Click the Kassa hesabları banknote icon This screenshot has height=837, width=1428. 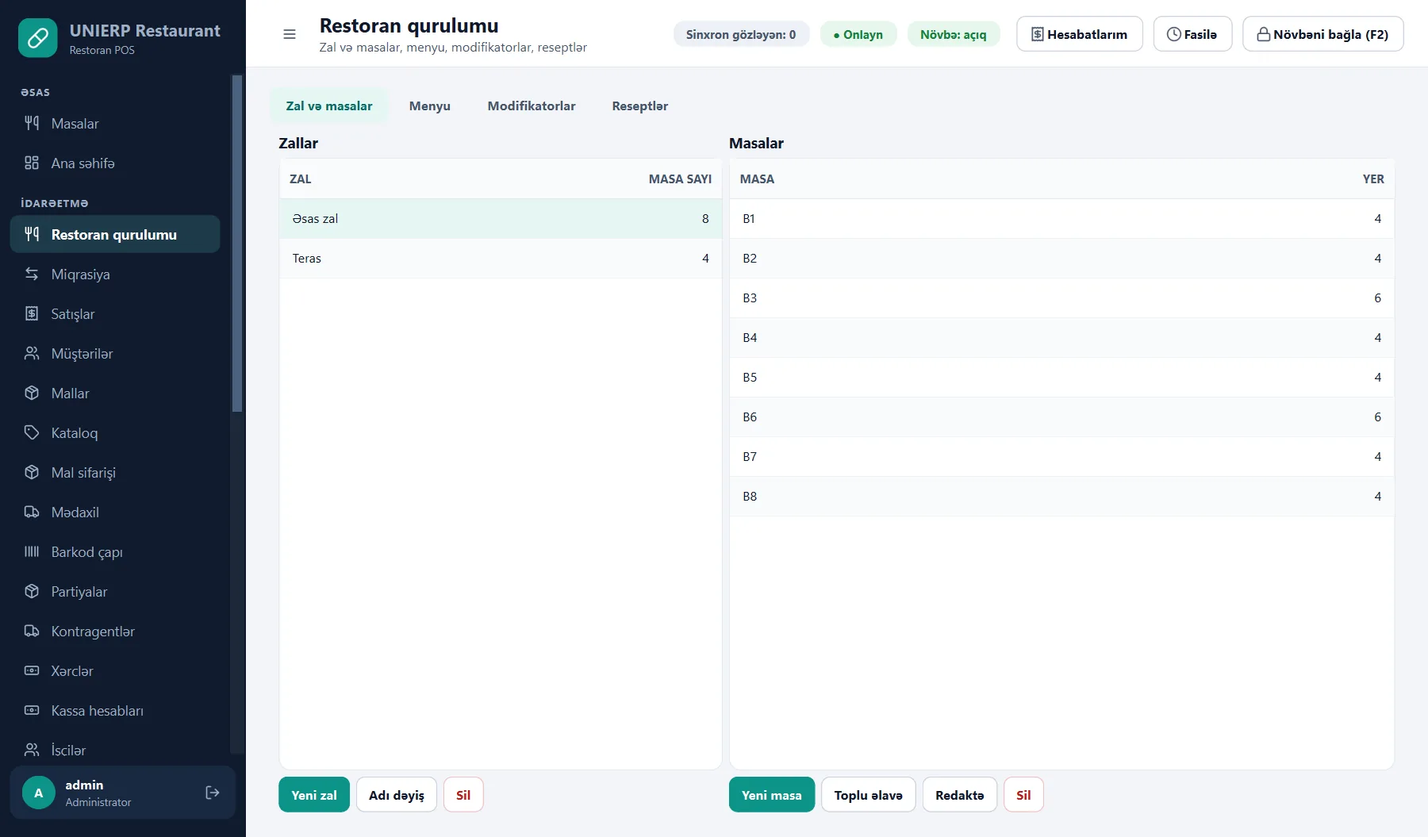tap(32, 710)
